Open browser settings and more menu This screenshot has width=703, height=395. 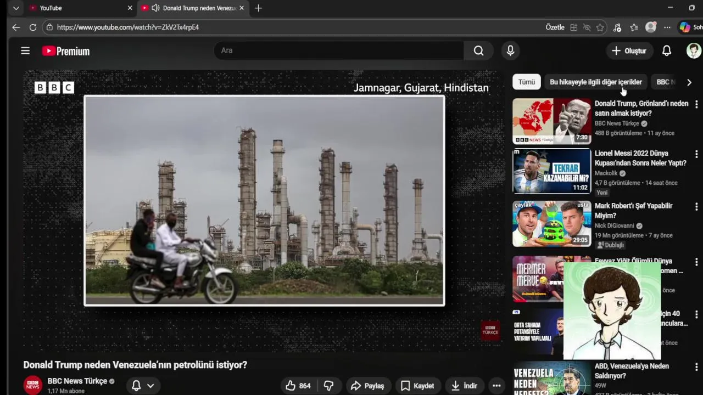click(667, 27)
